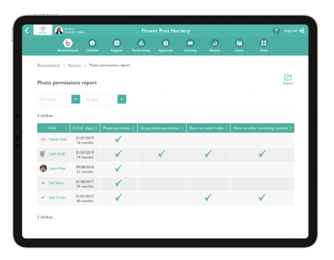Click the Photo permissions report breadcrumb text
Screen dimensions: 334x260
pyautogui.click(x=110, y=65)
